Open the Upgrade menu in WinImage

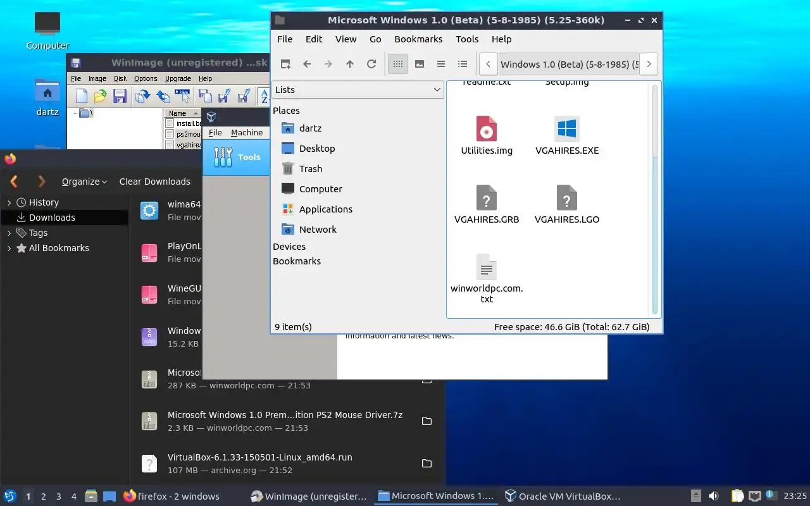coord(178,78)
